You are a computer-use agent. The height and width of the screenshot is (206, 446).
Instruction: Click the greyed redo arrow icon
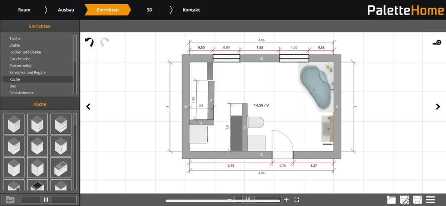[x=104, y=43]
